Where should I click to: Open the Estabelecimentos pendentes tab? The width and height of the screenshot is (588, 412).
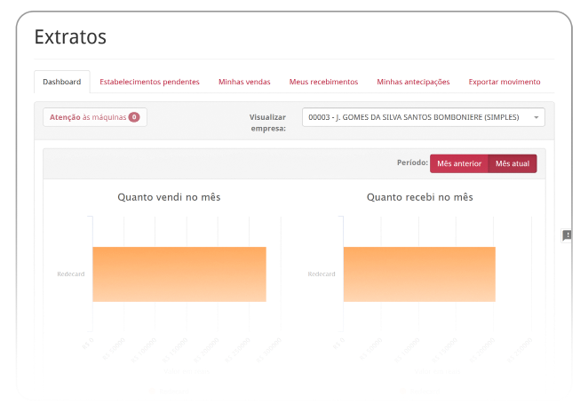coord(149,82)
